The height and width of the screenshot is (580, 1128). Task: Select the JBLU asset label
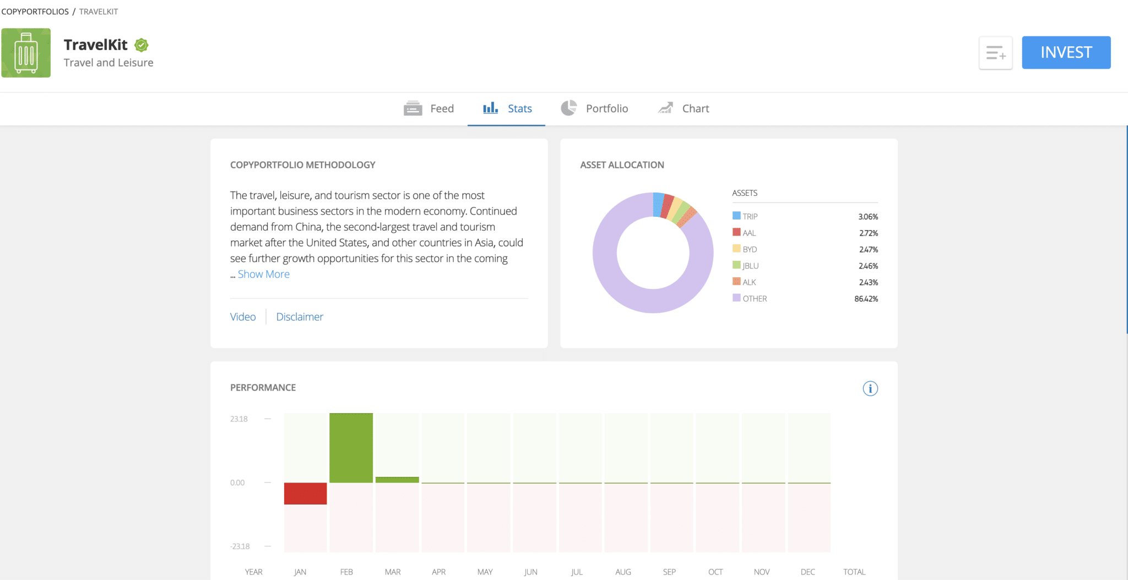(x=751, y=266)
